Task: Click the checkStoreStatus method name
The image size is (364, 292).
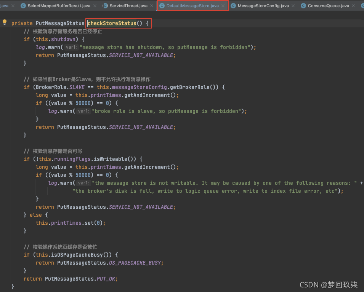Action: pos(112,23)
